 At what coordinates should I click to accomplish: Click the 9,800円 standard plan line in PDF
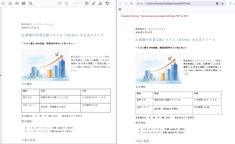point(51,128)
